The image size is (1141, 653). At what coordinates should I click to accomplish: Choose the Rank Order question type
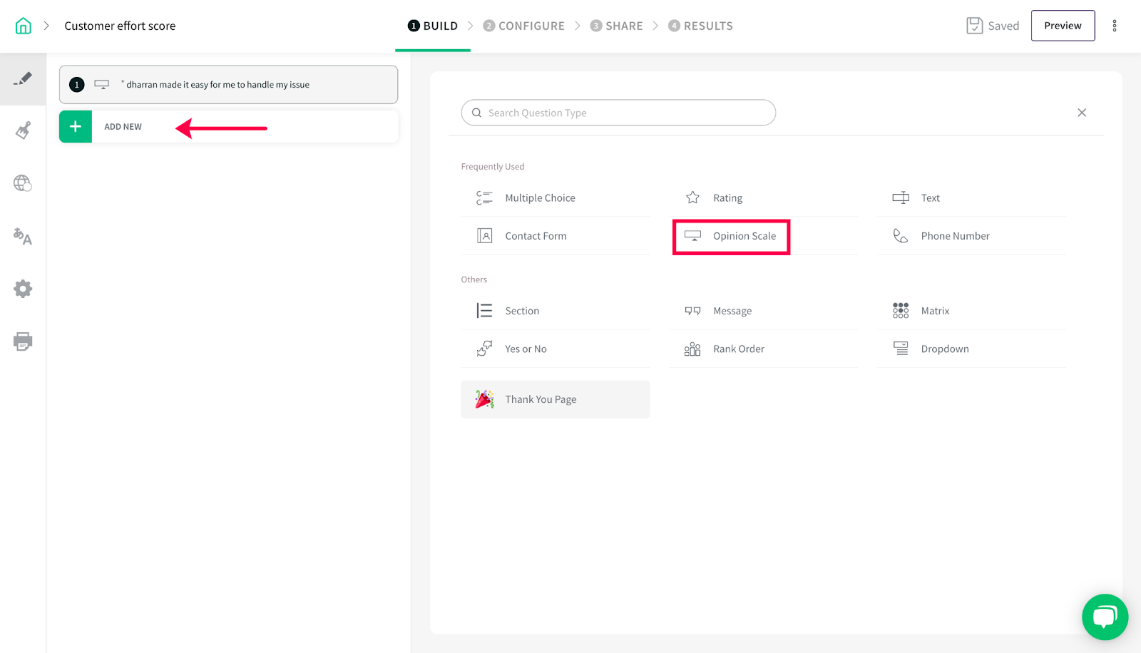pyautogui.click(x=764, y=349)
